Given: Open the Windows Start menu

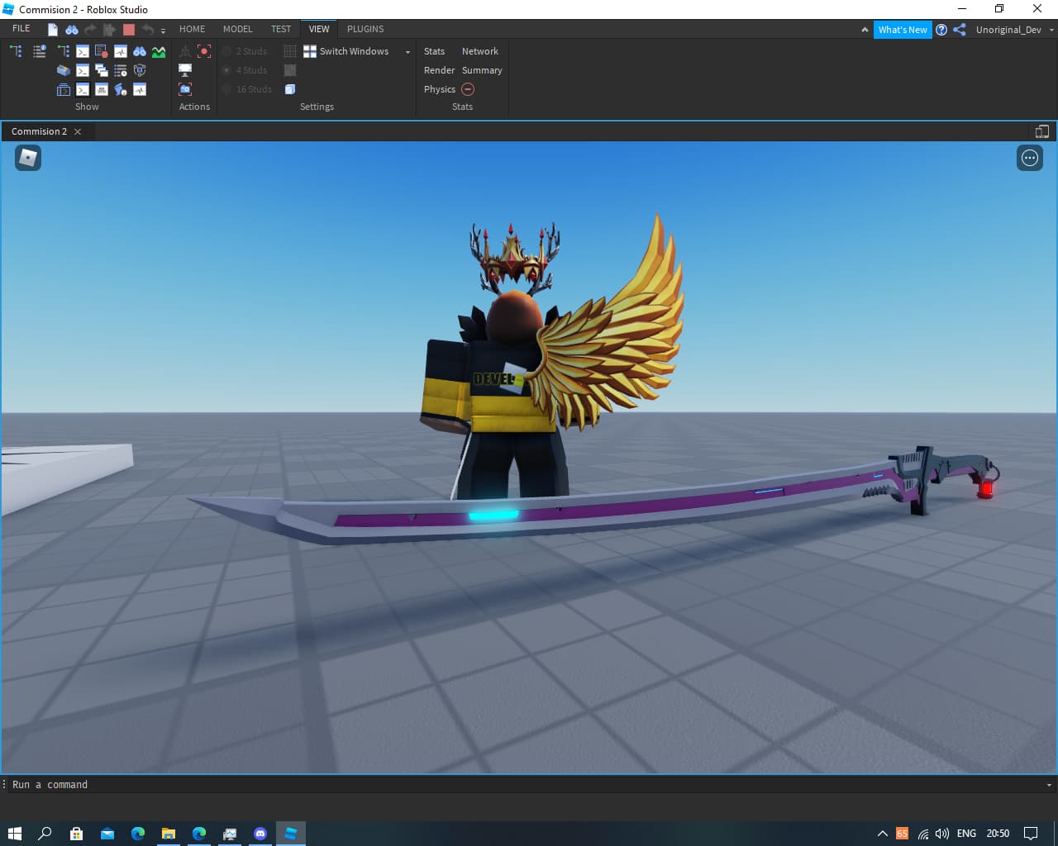Looking at the screenshot, I should (x=14, y=834).
